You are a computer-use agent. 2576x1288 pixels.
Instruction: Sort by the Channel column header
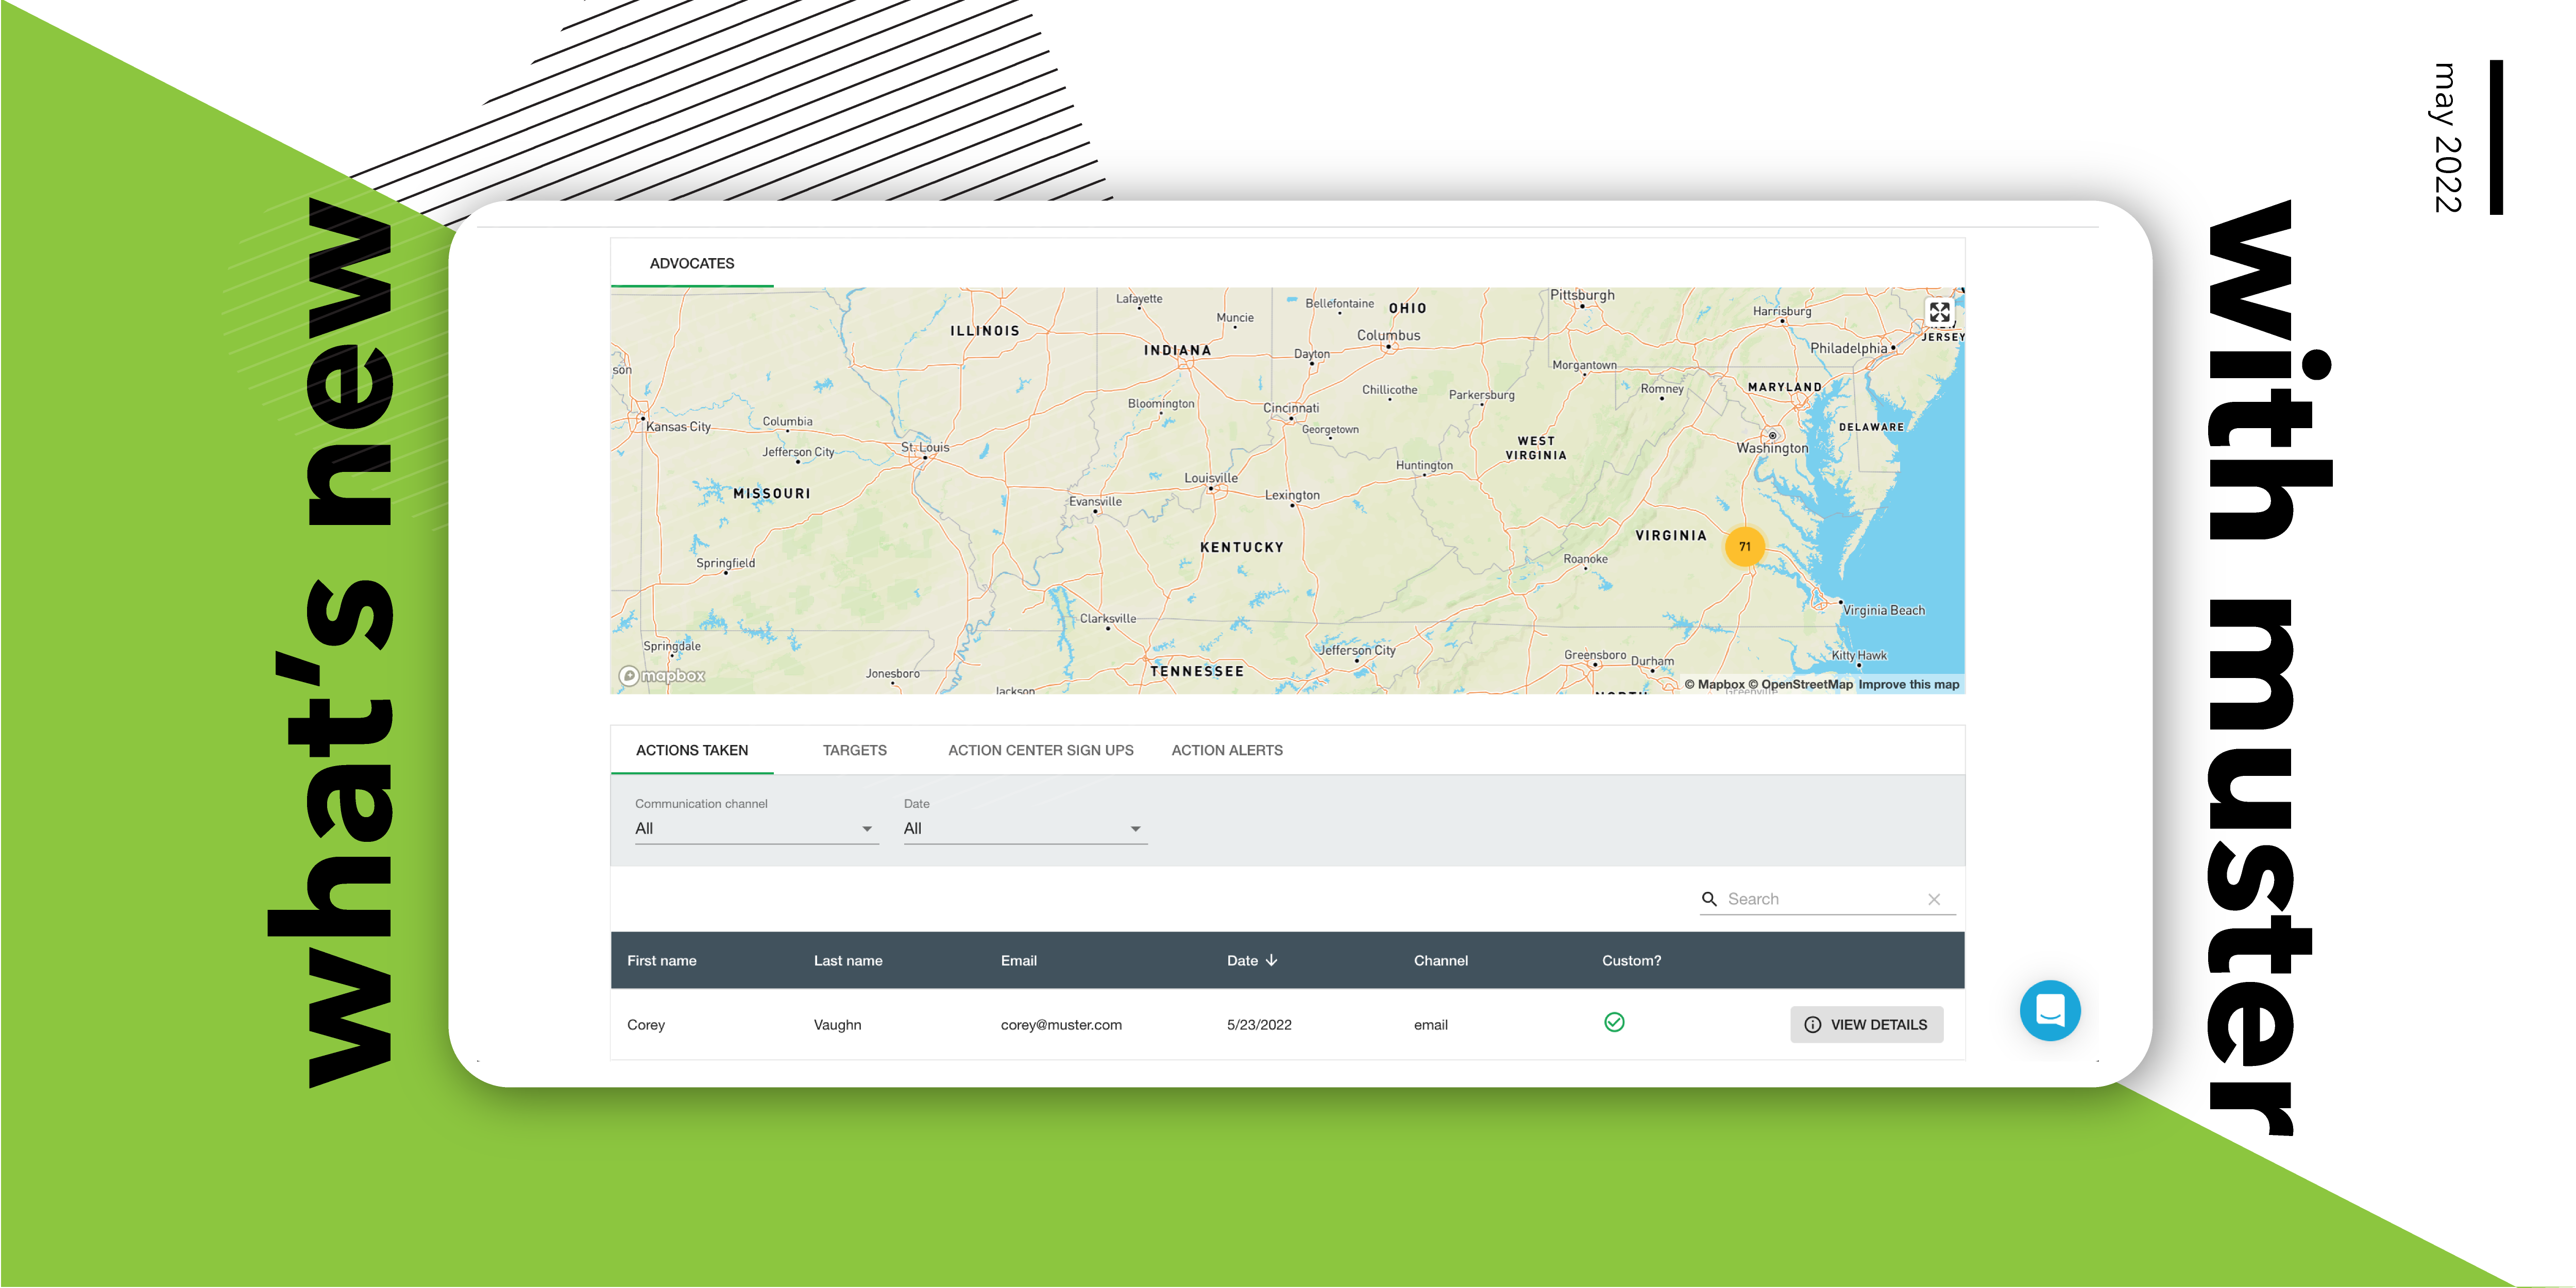1441,960
